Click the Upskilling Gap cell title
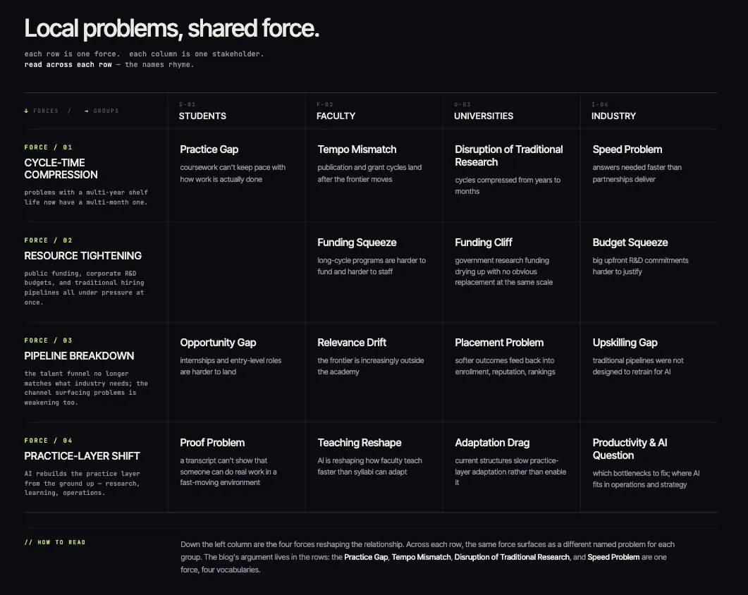The image size is (748, 595). tap(625, 343)
